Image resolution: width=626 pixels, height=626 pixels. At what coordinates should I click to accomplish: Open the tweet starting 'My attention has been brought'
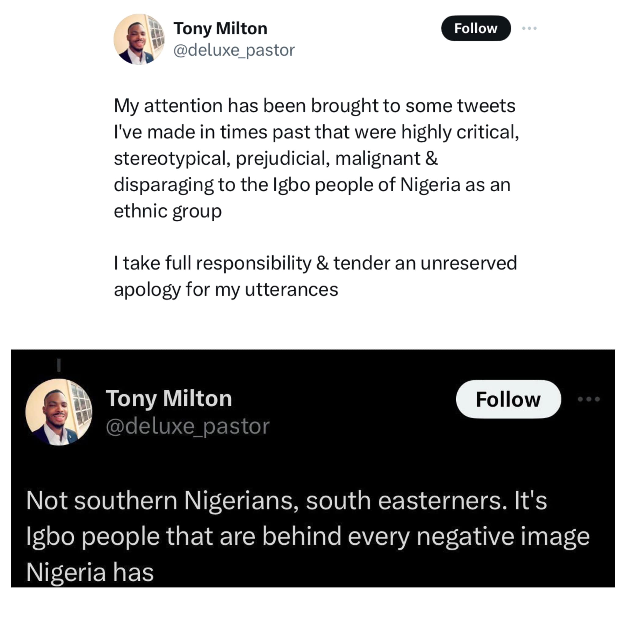tap(314, 106)
